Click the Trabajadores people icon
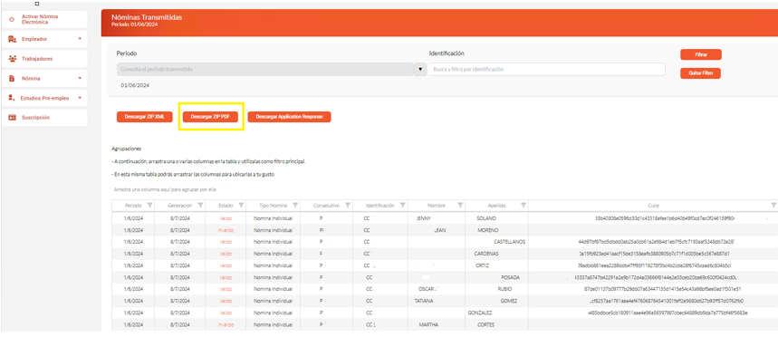Image resolution: width=778 pixels, height=337 pixels. (13, 59)
